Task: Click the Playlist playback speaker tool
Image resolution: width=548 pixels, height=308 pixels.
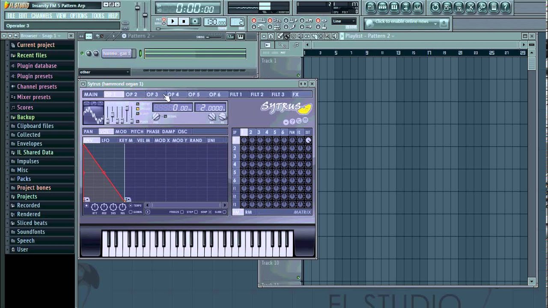Action: (x=335, y=36)
